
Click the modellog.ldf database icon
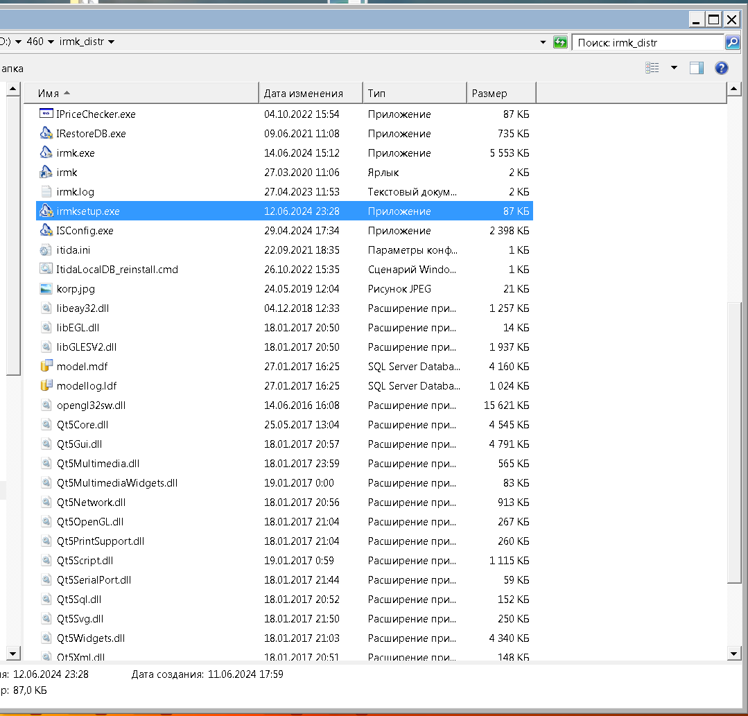pos(46,385)
